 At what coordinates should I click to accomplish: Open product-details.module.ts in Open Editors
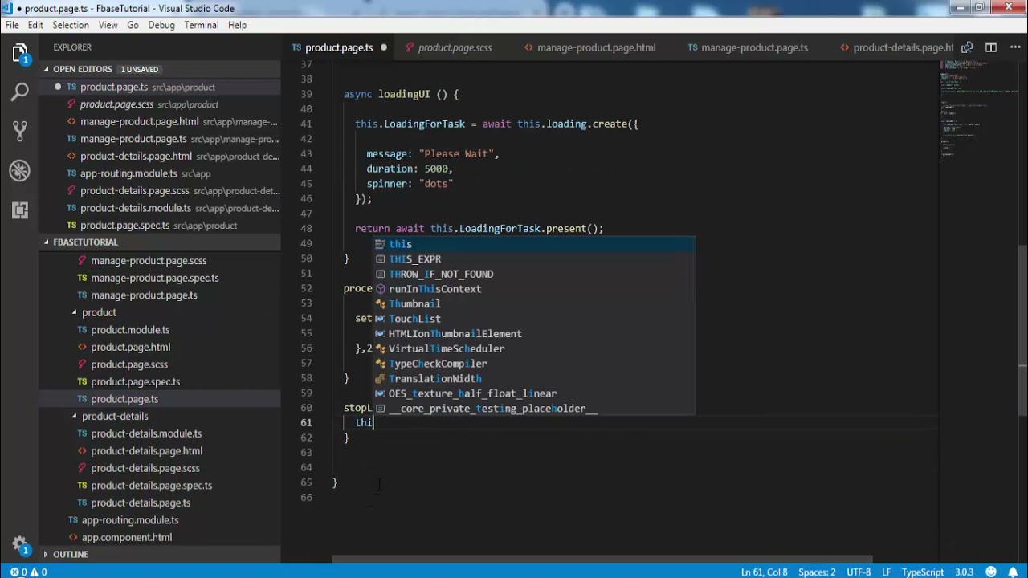click(x=160, y=208)
